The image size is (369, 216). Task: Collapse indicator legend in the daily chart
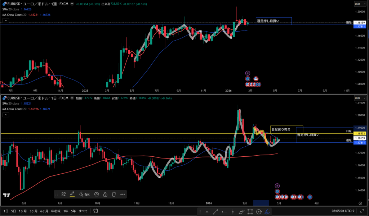[x=6, y=115]
